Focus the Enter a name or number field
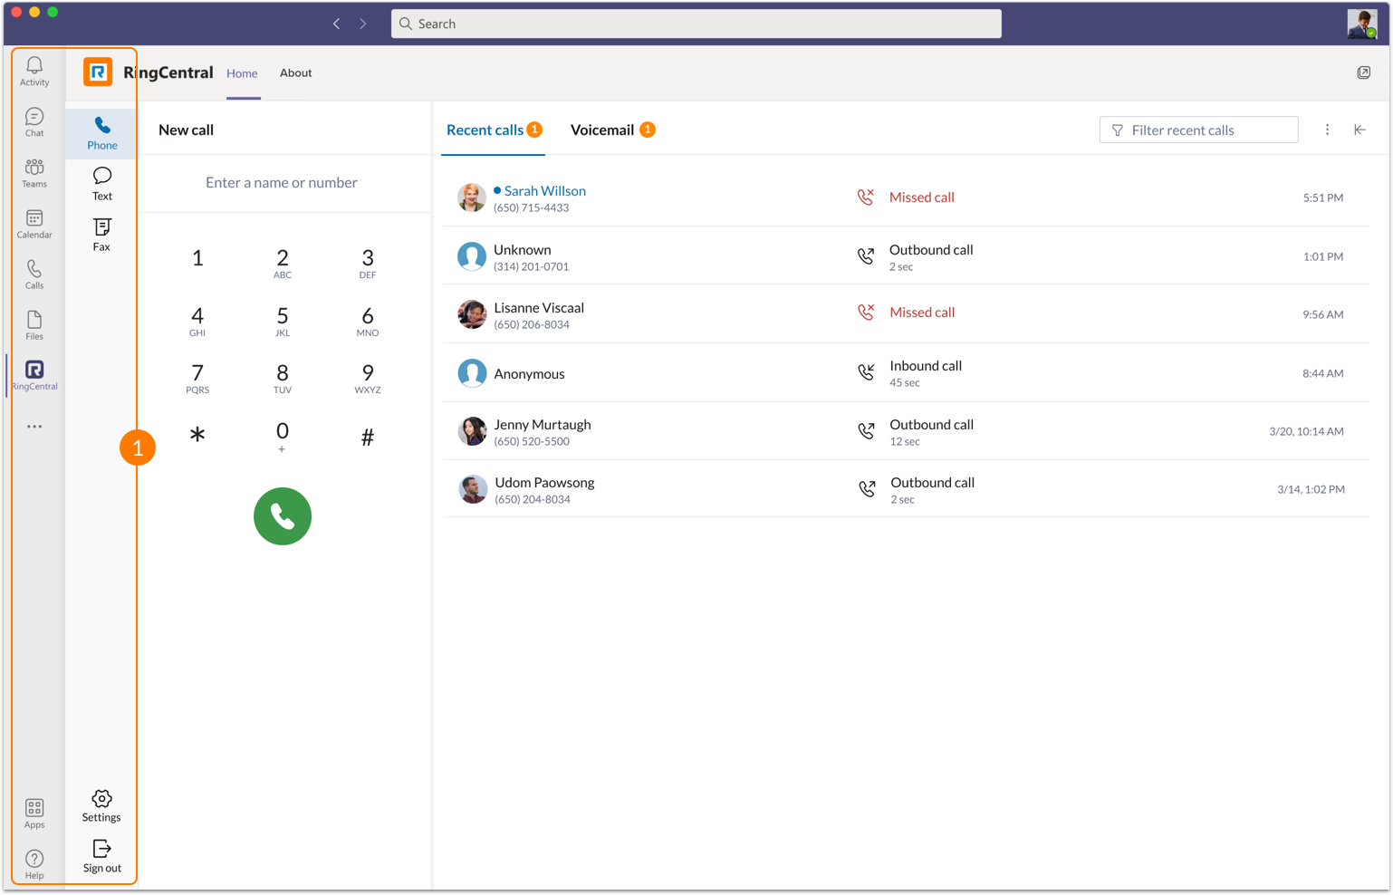The image size is (1393, 895). [x=282, y=182]
